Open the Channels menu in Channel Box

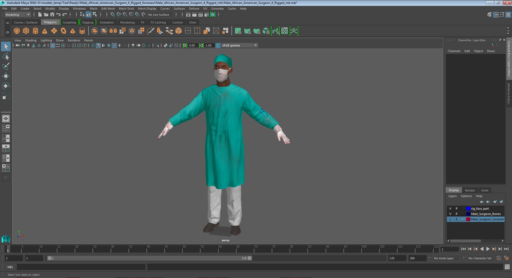(x=454, y=51)
